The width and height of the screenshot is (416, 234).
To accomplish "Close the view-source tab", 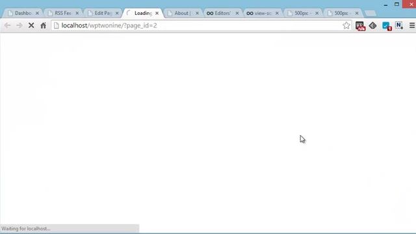I will (x=277, y=13).
